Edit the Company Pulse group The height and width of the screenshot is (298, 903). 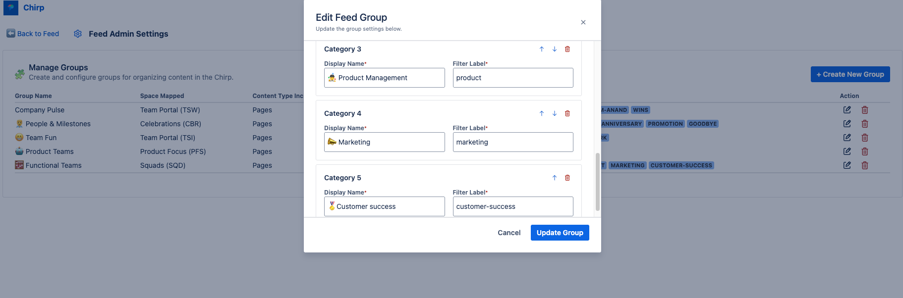[x=847, y=110]
